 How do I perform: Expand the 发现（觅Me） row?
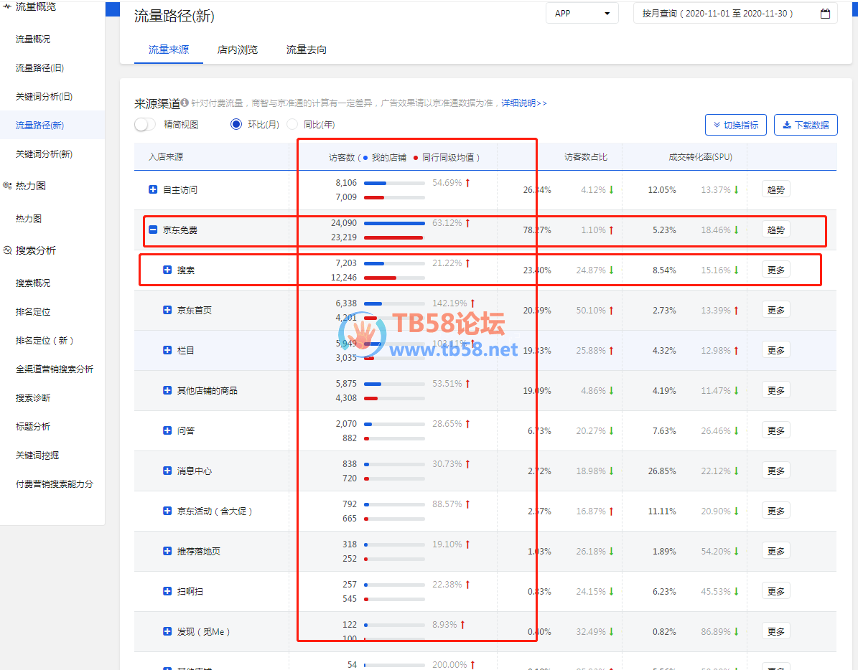(x=167, y=631)
